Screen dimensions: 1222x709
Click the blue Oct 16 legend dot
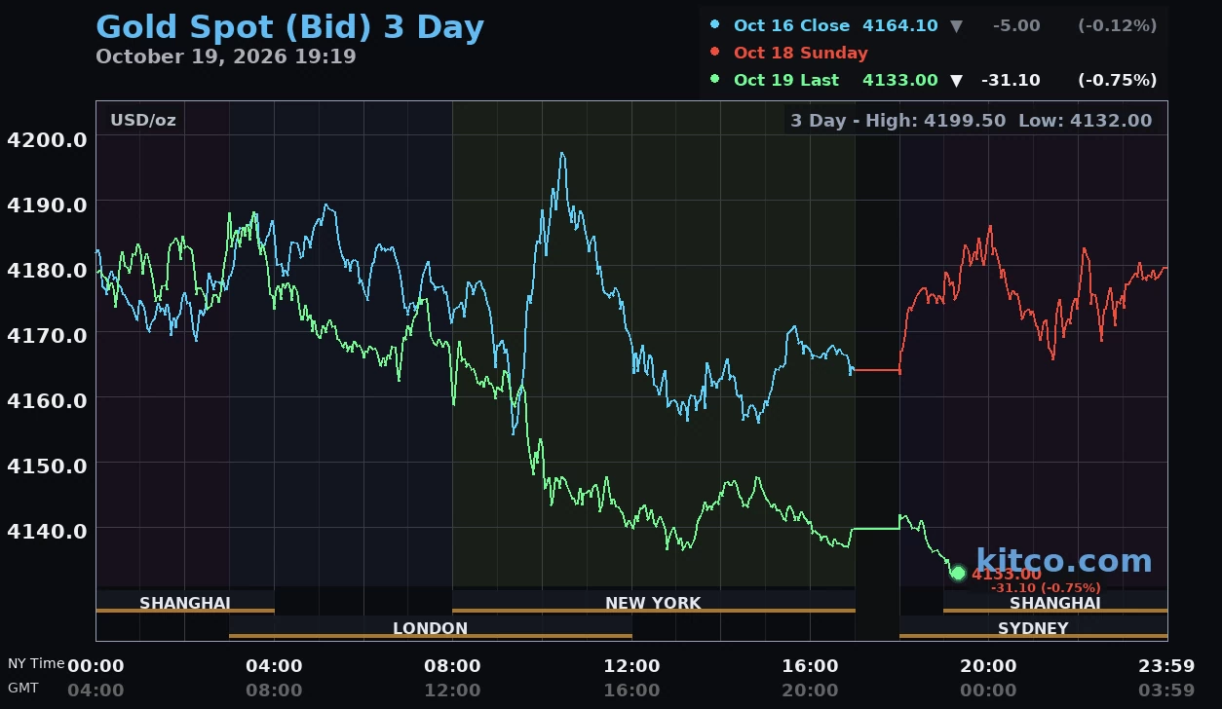pyautogui.click(x=715, y=25)
